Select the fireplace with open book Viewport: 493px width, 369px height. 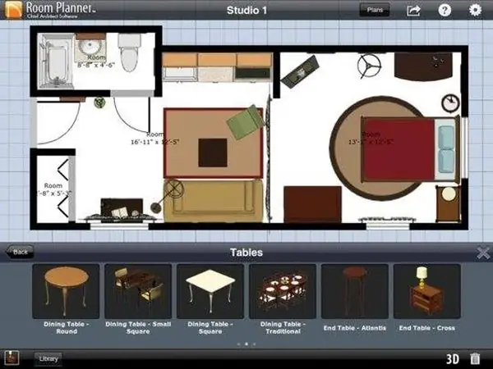[x=122, y=210]
